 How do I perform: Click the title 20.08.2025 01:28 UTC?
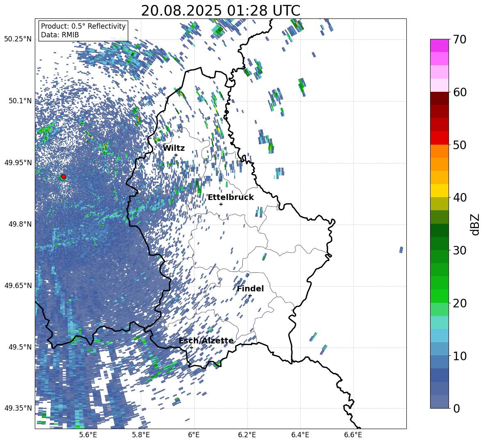click(220, 11)
